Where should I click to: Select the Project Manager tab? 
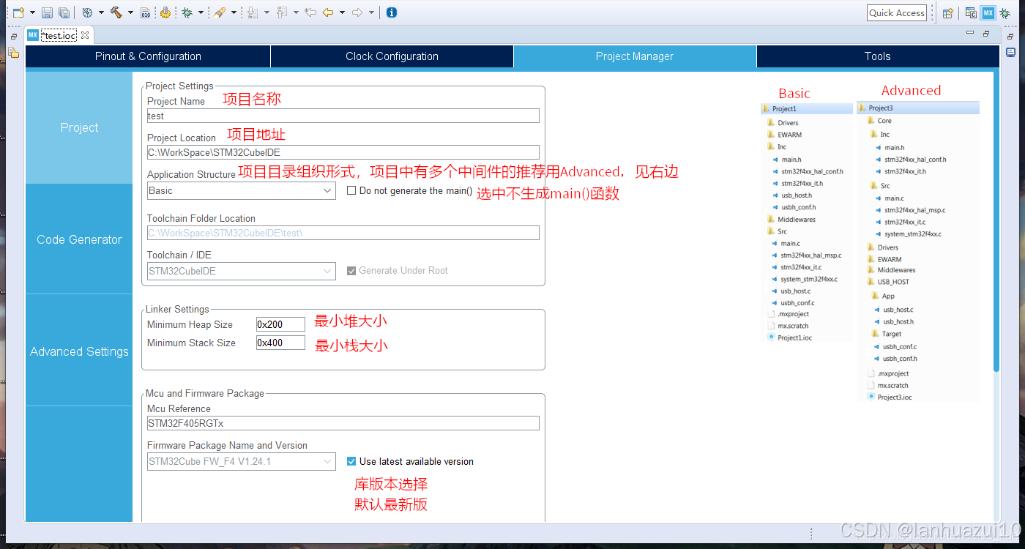635,56
